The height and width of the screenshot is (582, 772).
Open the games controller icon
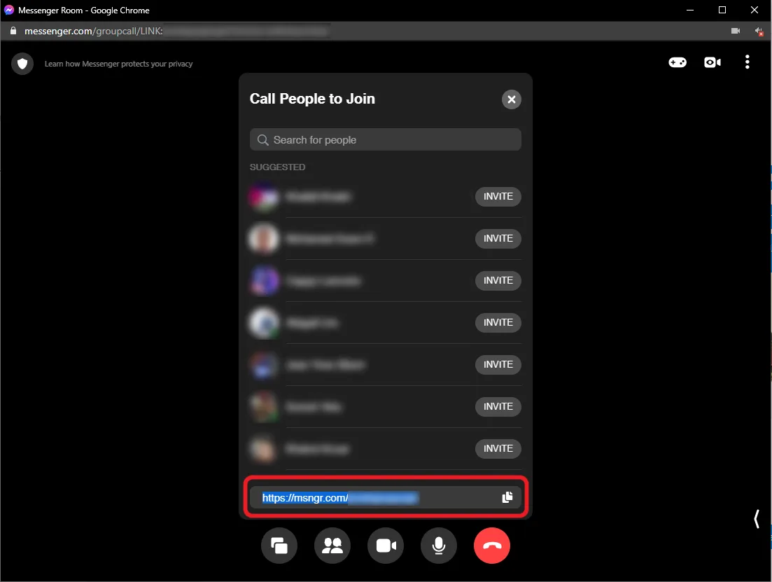point(678,62)
